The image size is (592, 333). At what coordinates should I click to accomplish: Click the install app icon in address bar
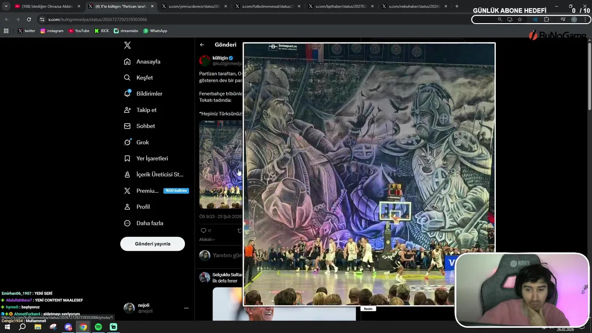pyautogui.click(x=510, y=19)
